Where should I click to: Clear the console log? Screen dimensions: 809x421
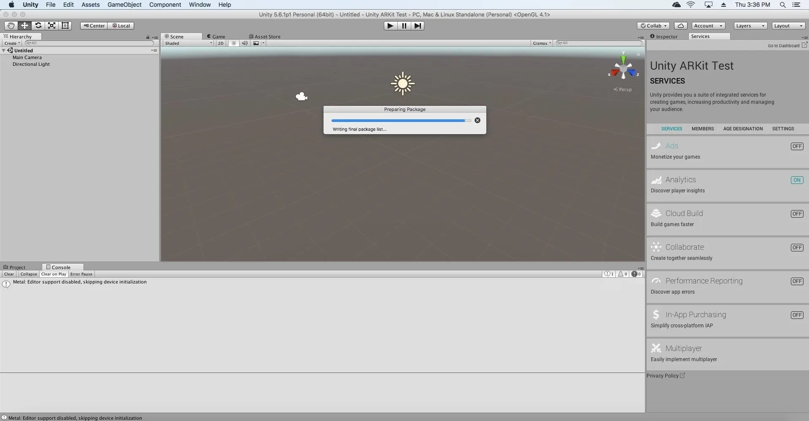click(x=9, y=274)
